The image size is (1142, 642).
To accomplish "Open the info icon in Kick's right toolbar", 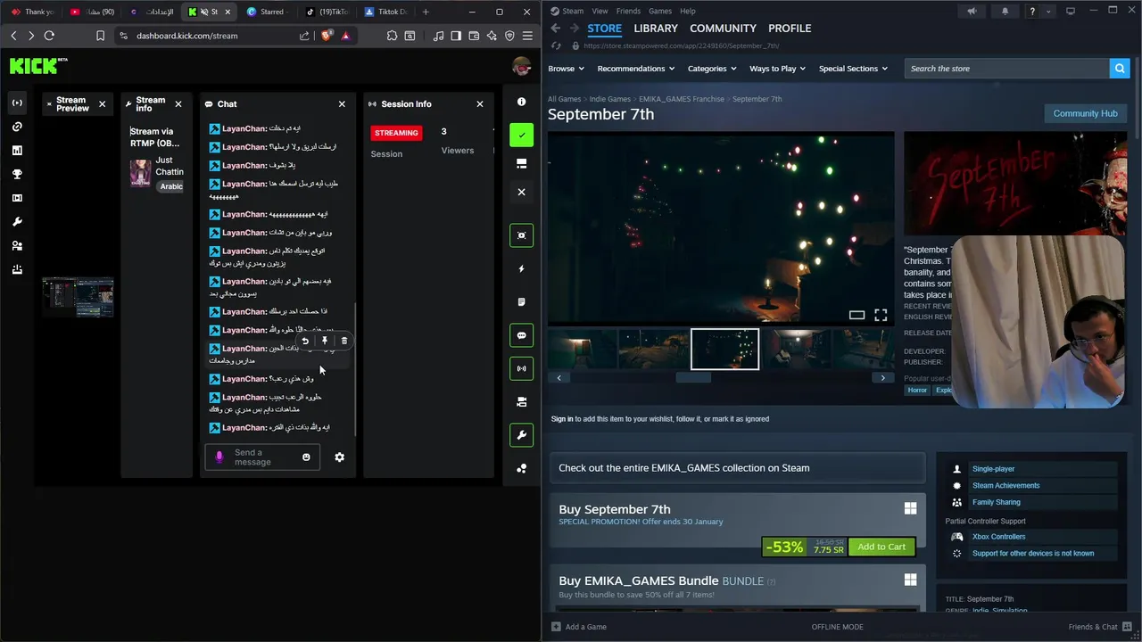I will [522, 102].
